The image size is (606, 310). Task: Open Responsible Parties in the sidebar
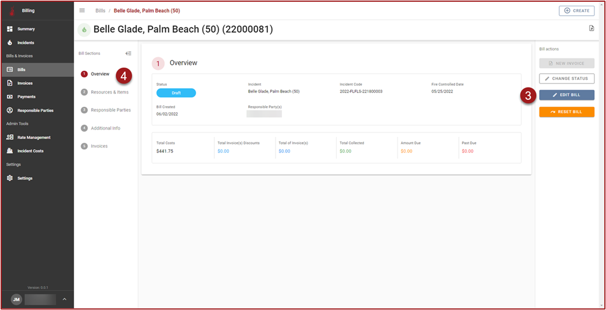pos(35,110)
